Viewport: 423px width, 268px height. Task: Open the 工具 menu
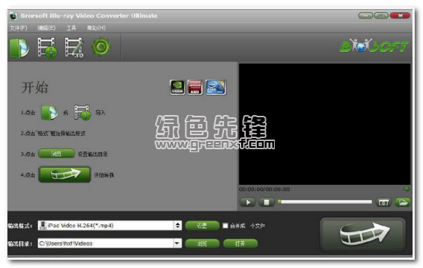[x=71, y=28]
